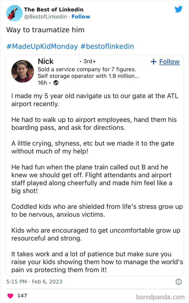Click The Best of Linkedin display name

53,9
